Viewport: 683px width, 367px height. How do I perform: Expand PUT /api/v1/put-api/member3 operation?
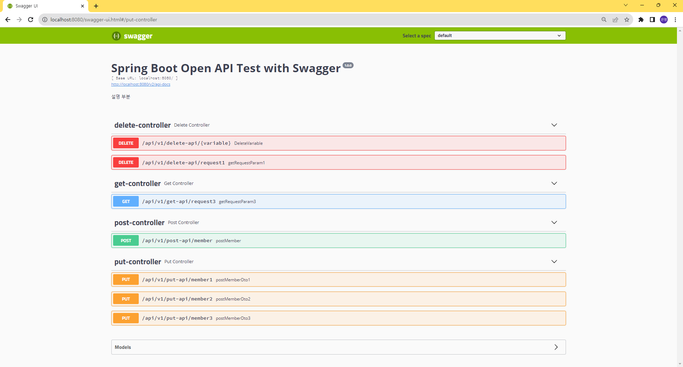pos(338,318)
